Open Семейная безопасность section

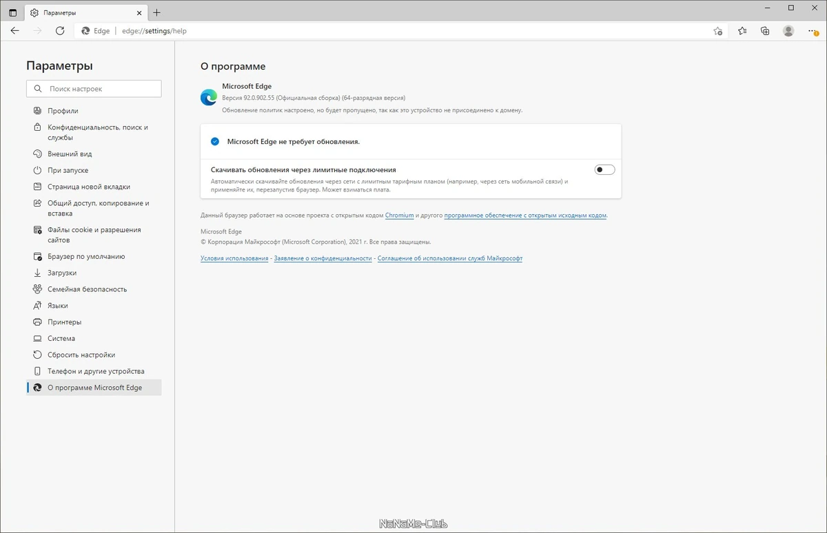point(94,289)
